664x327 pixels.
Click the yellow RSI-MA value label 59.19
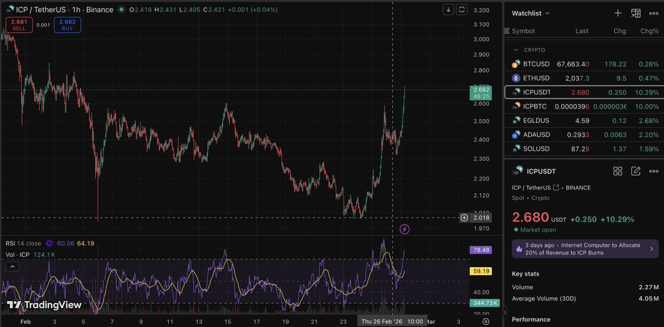[x=480, y=272]
